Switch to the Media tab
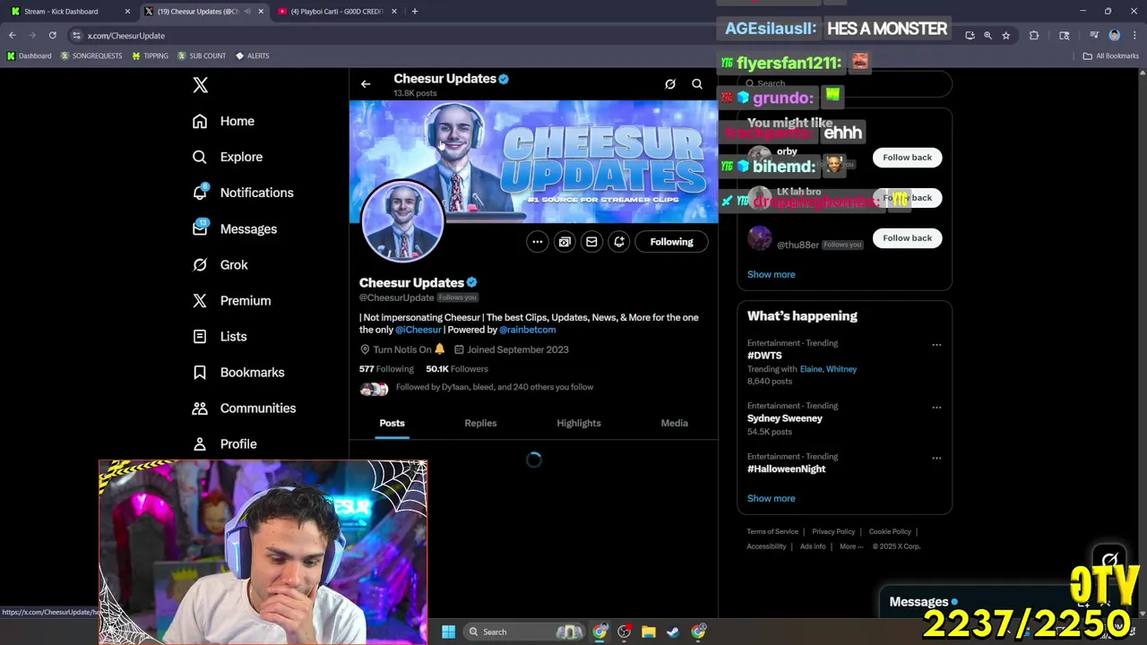1147x645 pixels. [675, 423]
